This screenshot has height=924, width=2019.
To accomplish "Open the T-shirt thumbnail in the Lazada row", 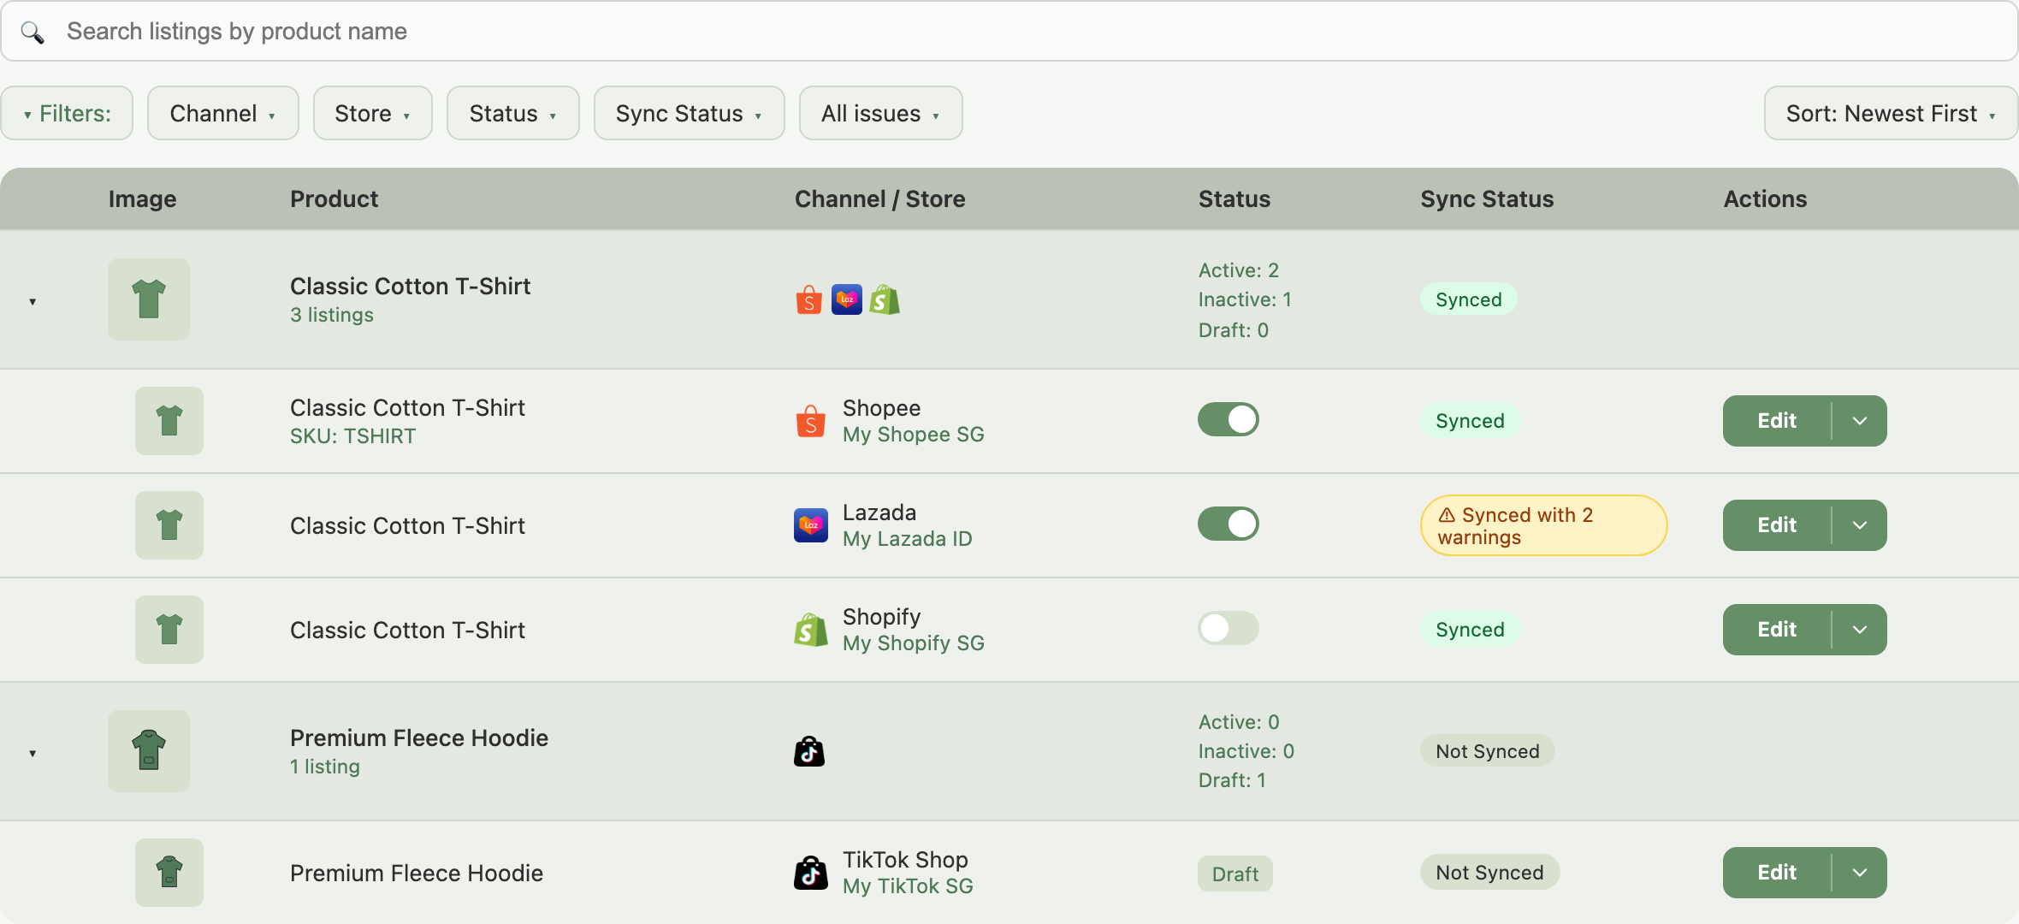I will click(x=169, y=525).
